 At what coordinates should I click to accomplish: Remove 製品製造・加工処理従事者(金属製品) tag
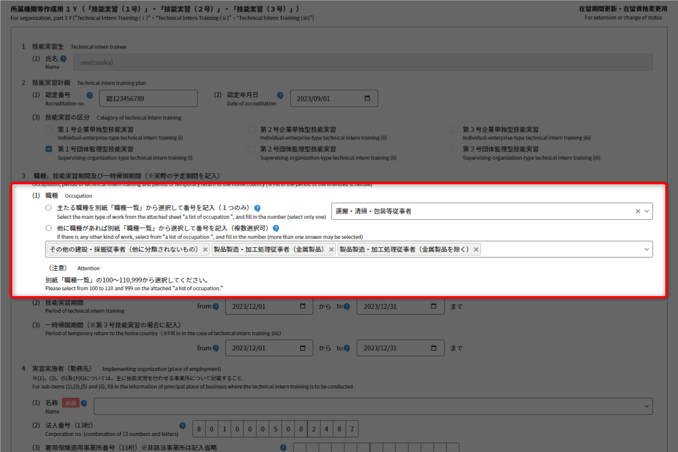pyautogui.click(x=331, y=250)
